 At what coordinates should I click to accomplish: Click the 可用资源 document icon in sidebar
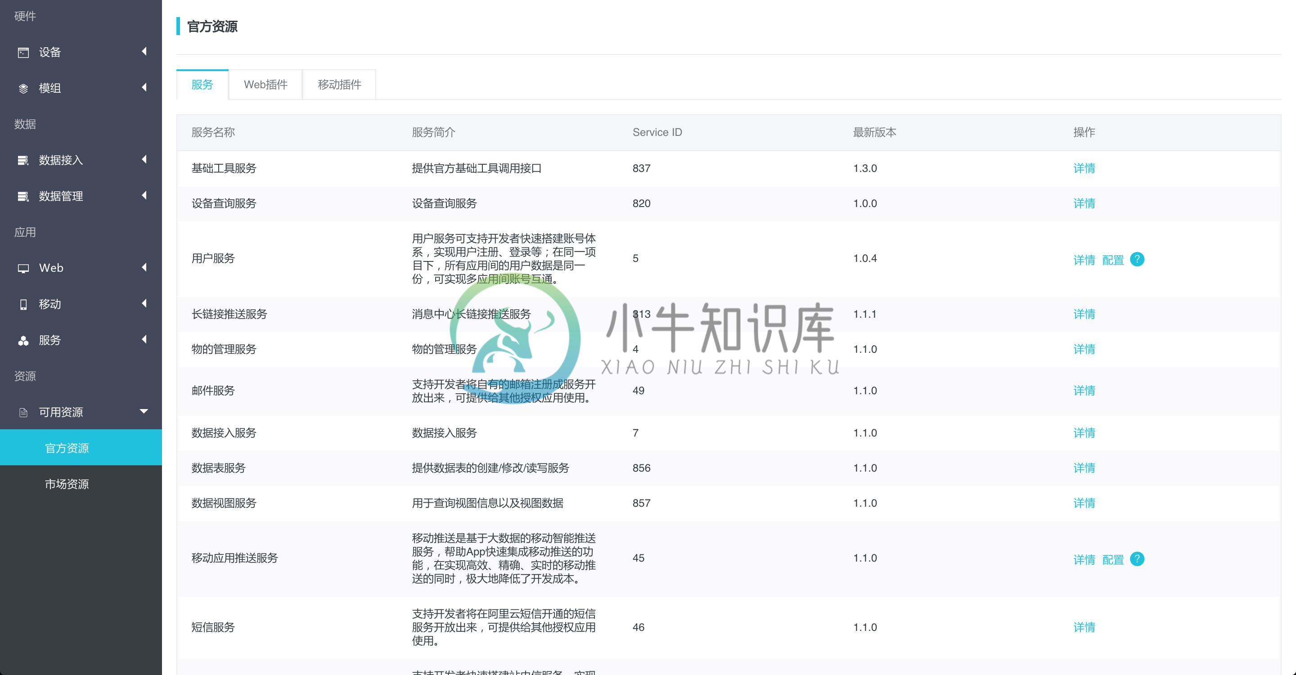point(23,413)
